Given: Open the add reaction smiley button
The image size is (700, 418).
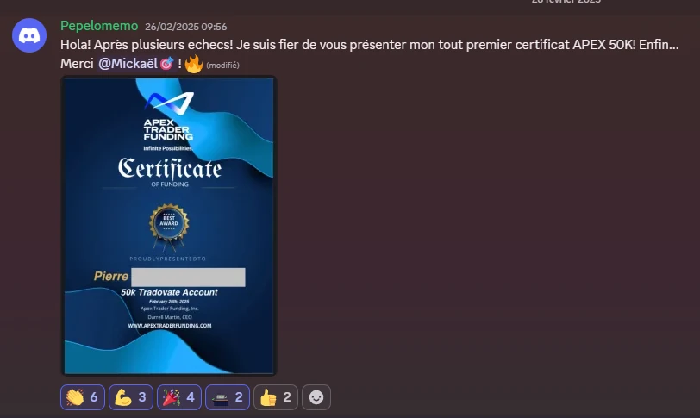Looking at the screenshot, I should click(x=316, y=397).
